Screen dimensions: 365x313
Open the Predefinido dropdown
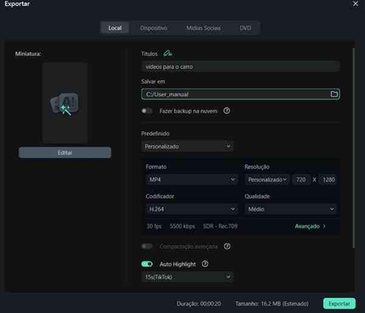tap(187, 146)
